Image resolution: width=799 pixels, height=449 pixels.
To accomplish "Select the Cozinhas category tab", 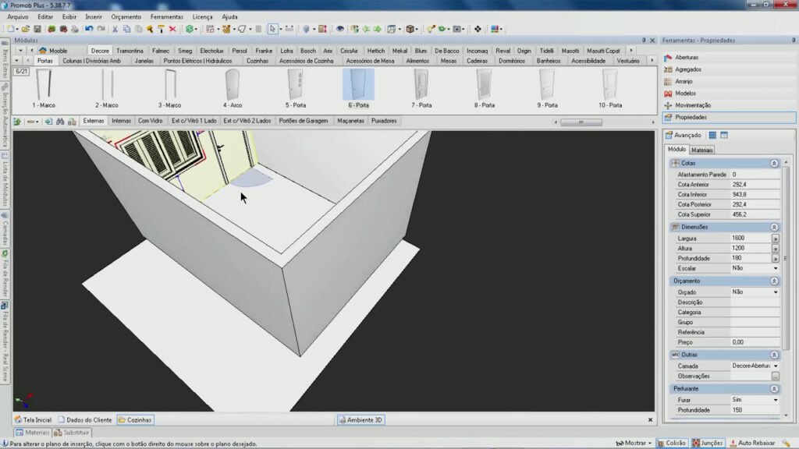I will click(x=257, y=61).
